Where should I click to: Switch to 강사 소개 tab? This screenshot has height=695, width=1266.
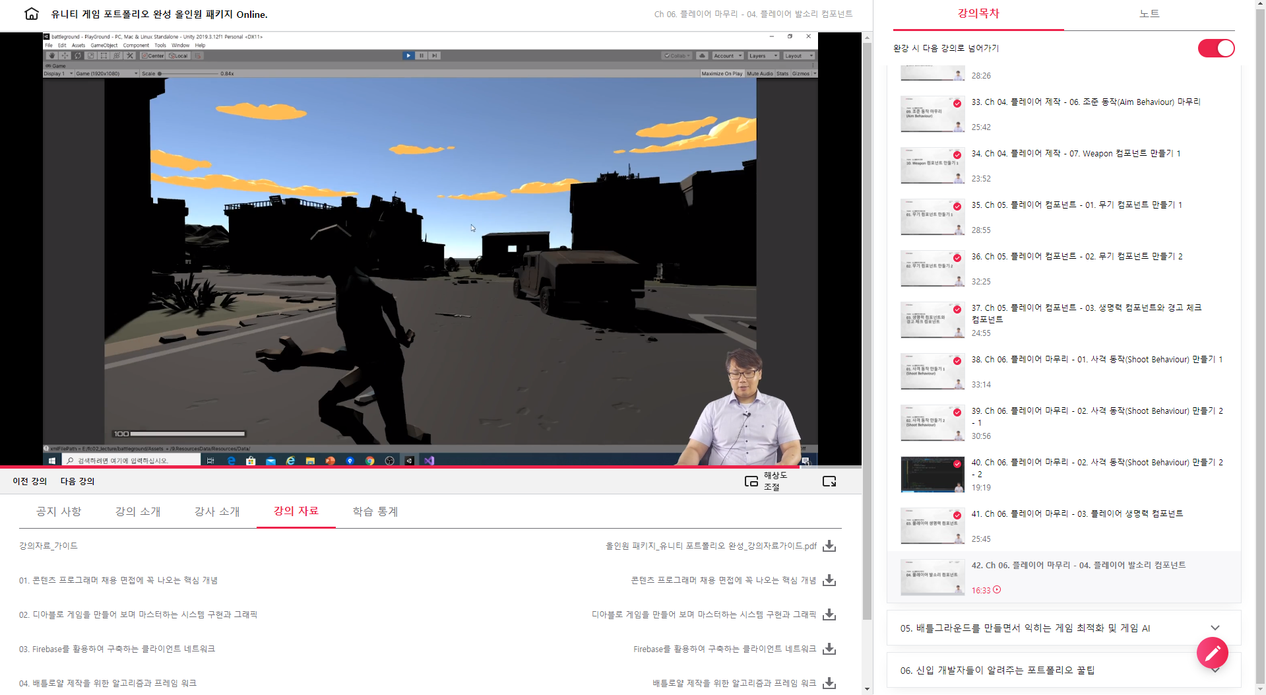coord(217,512)
